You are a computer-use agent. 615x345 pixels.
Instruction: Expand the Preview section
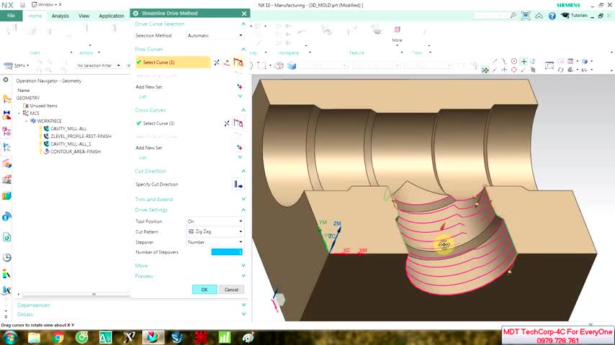click(243, 276)
